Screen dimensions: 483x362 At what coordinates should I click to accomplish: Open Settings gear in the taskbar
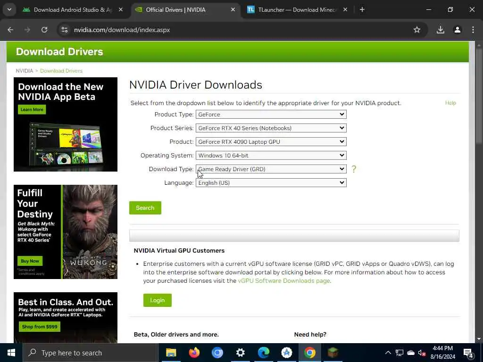pyautogui.click(x=240, y=353)
